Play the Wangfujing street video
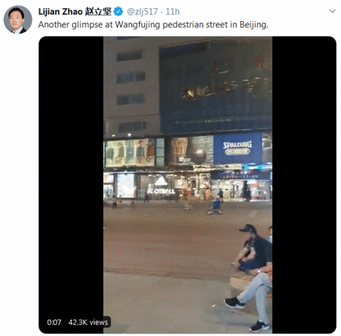 [x=188, y=185]
